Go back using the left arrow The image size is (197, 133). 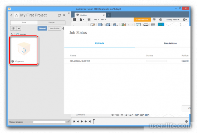click(11, 15)
